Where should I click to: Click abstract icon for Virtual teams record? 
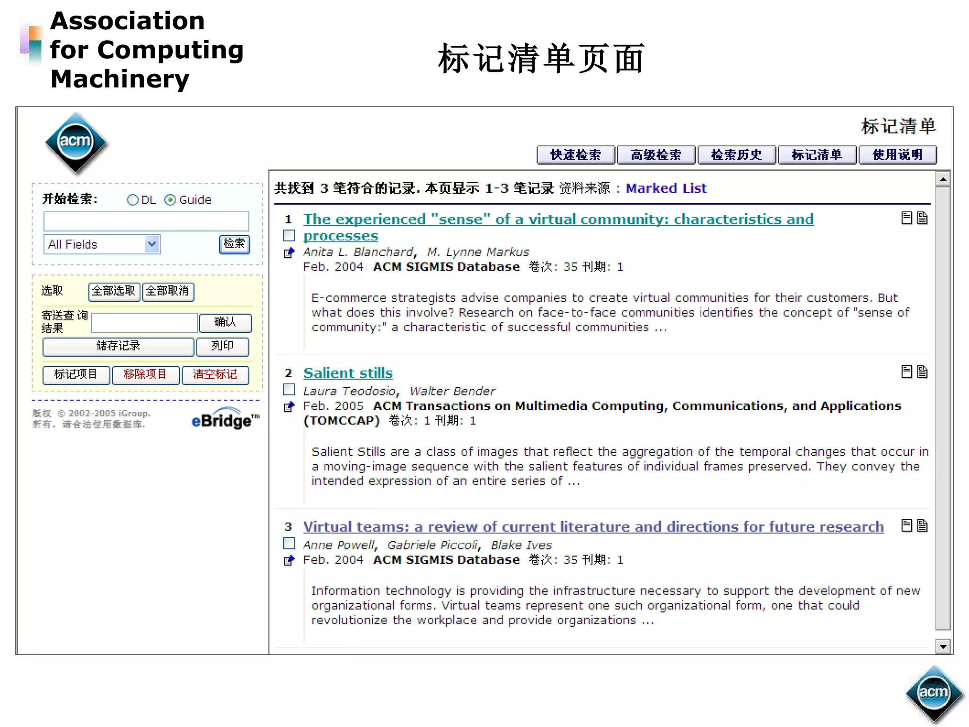point(906,526)
